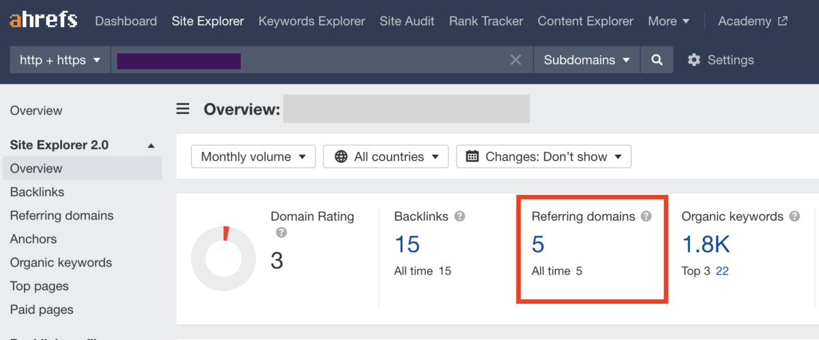Viewport: 819px width, 340px height.
Task: Open Content Explorer
Action: point(586,21)
